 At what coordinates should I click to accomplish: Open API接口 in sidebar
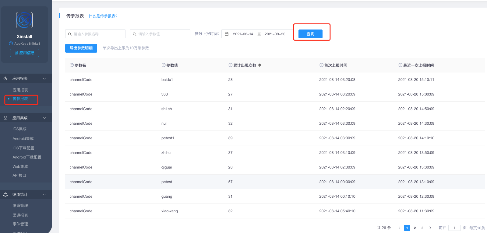point(19,176)
